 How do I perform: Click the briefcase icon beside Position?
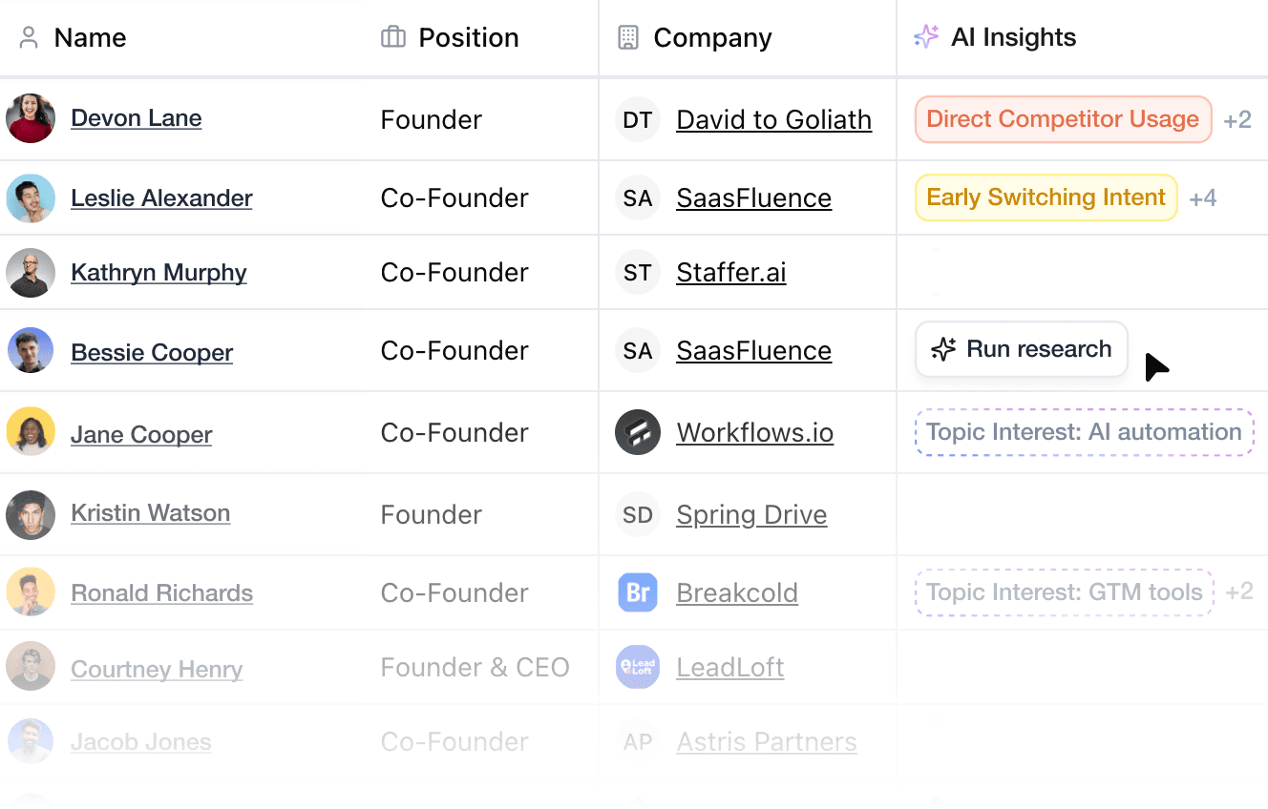pos(393,37)
